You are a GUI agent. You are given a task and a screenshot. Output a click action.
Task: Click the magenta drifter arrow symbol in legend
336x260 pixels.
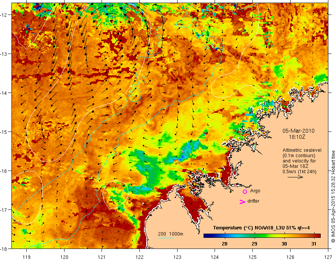pos(242,201)
